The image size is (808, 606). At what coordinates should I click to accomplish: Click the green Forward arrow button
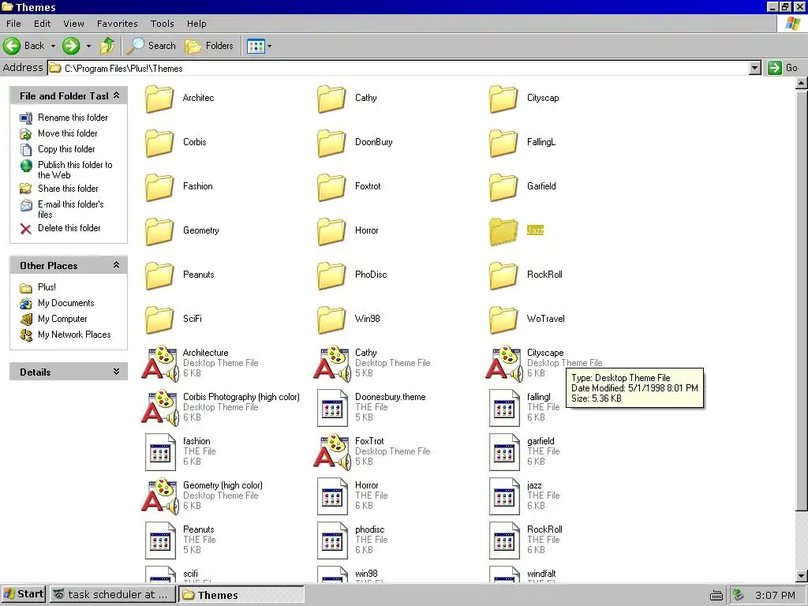[x=71, y=46]
